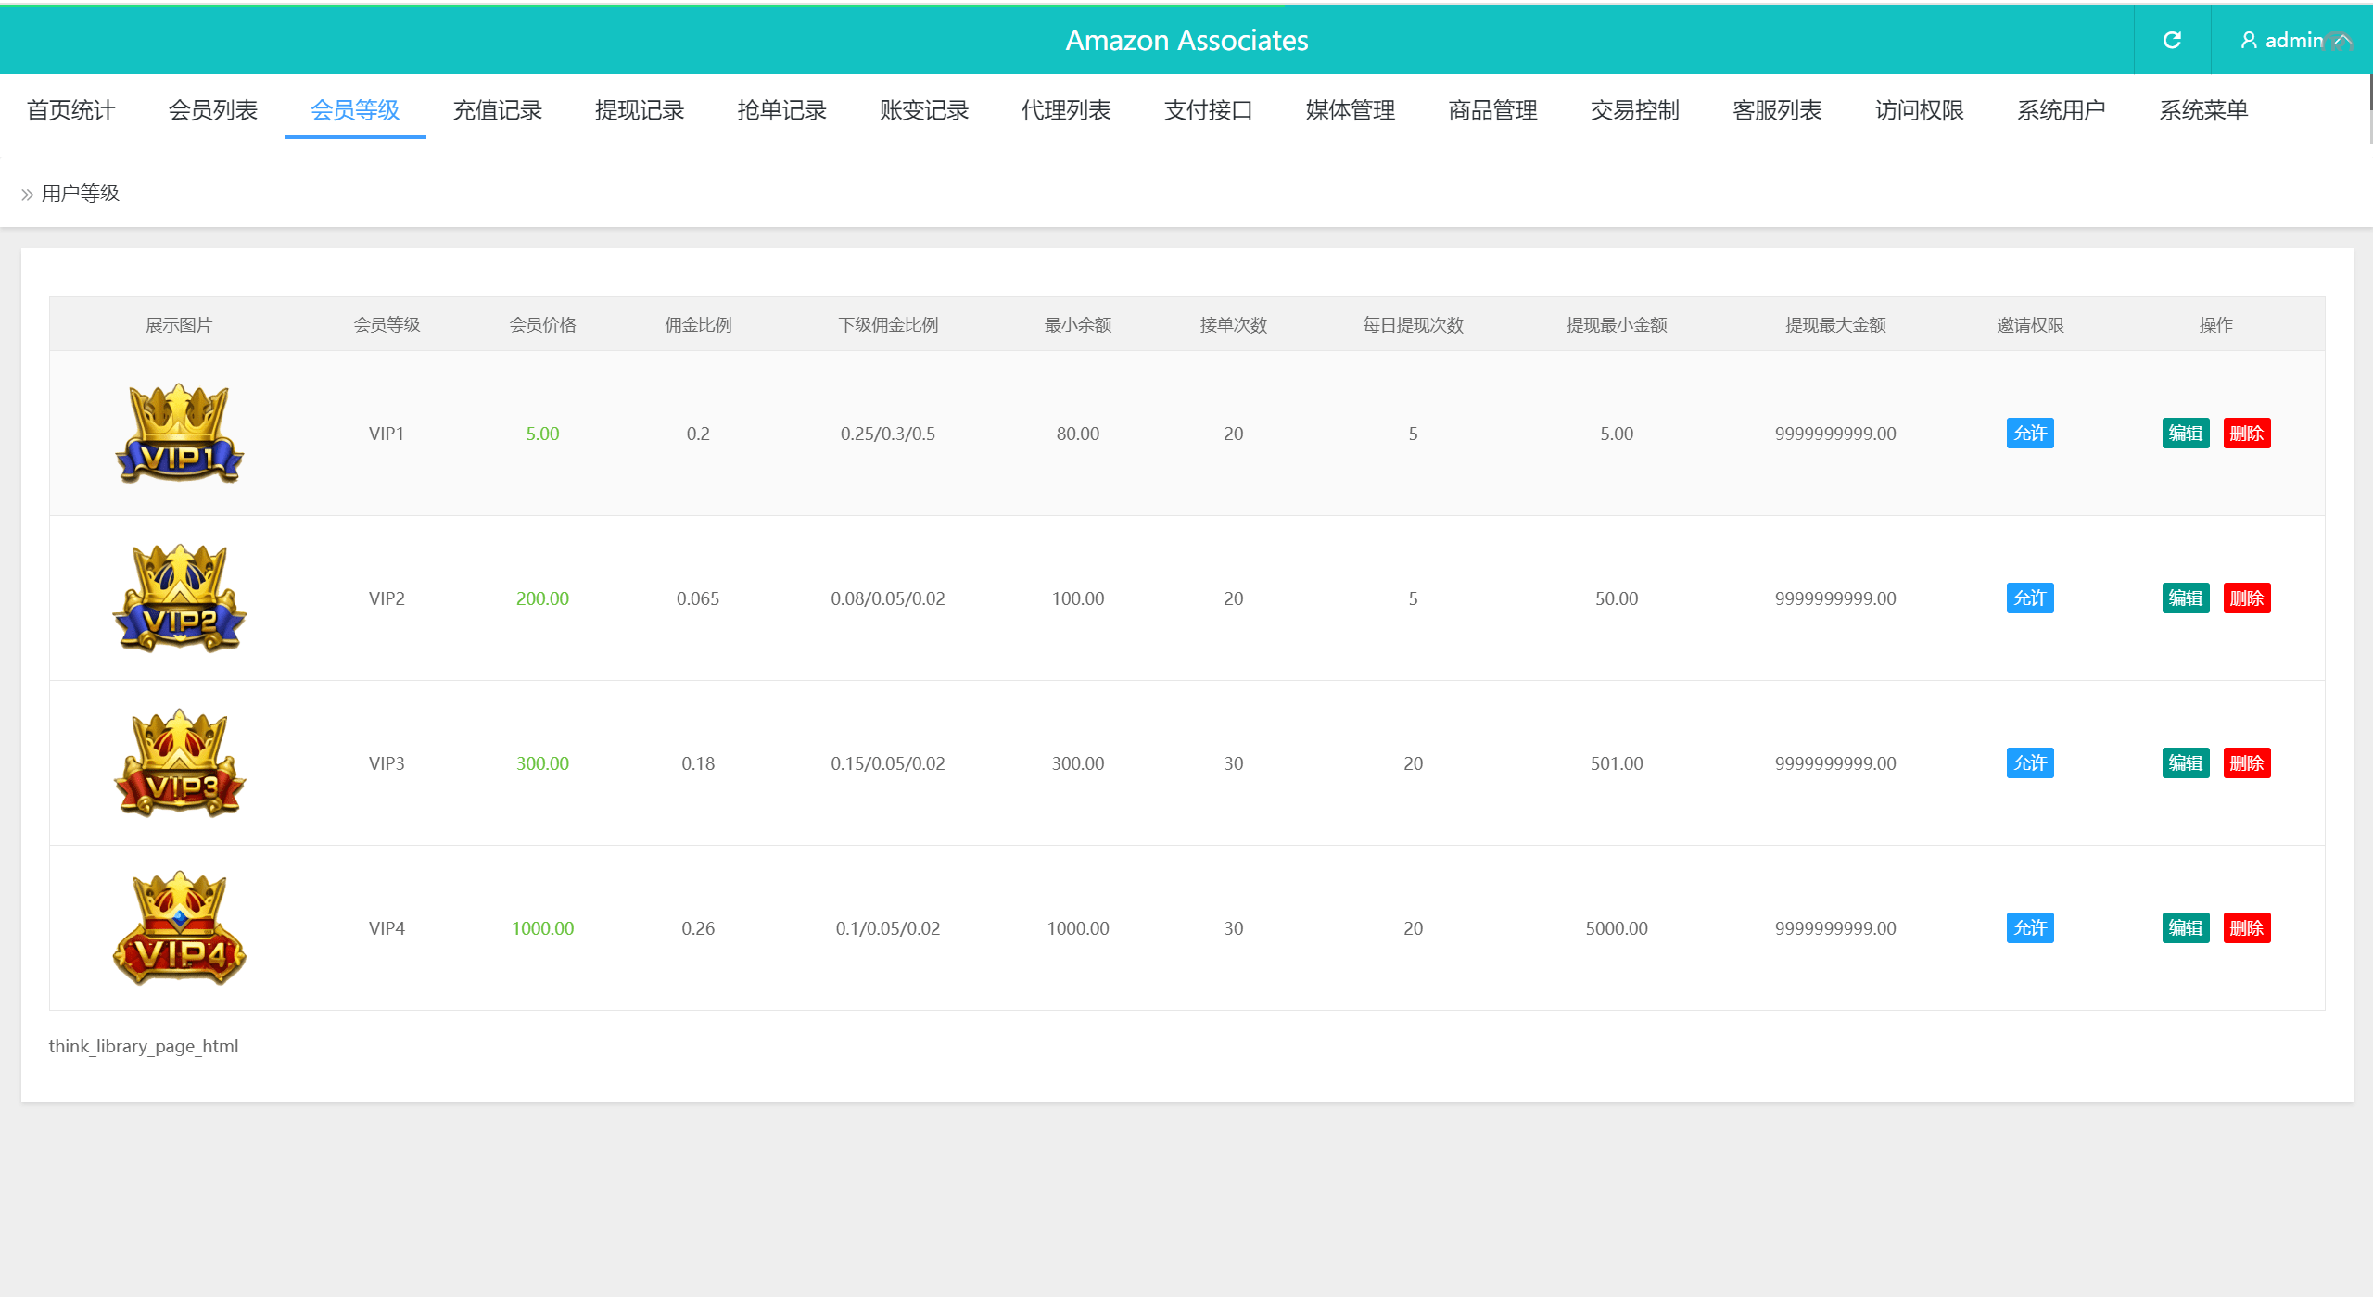Select the 首页统计 tab

tap(70, 110)
